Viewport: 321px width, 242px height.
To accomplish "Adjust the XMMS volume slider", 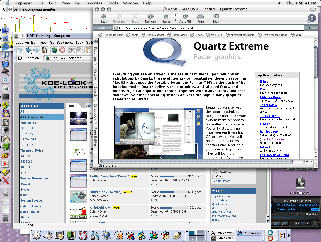I will (290, 214).
